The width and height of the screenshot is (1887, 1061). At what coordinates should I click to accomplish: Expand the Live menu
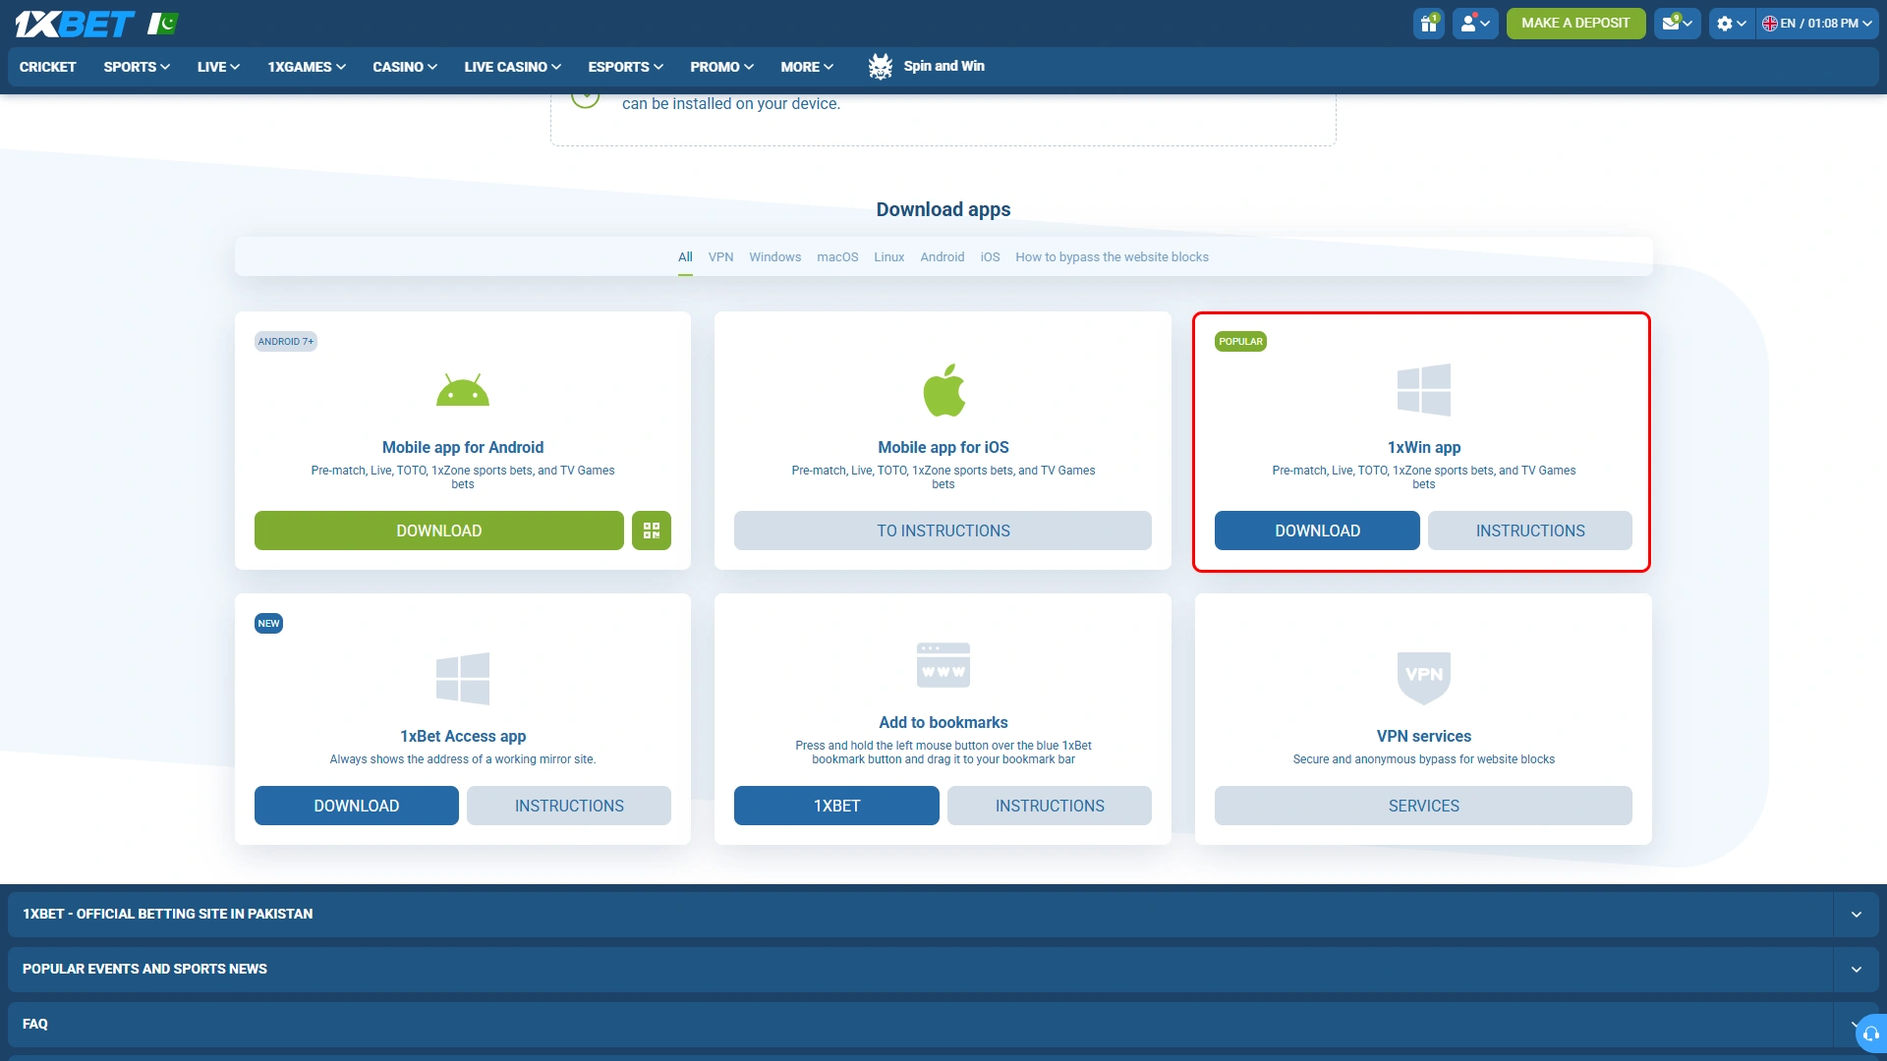[x=218, y=67]
